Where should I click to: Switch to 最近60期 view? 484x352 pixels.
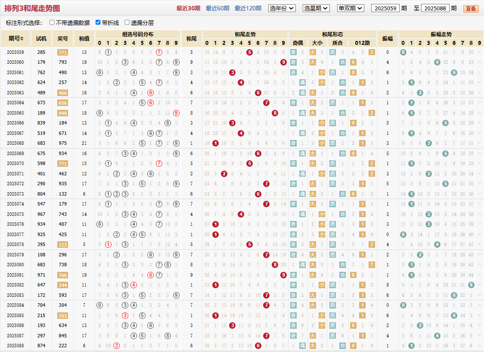[217, 8]
